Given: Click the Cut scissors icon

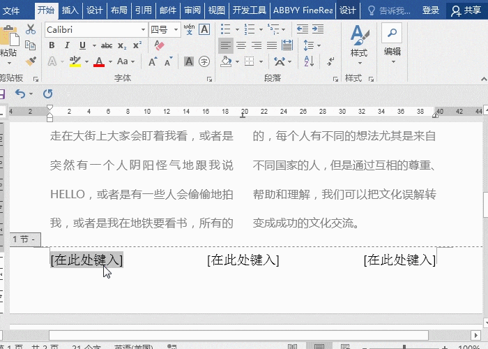Looking at the screenshot, I should click(31, 29).
